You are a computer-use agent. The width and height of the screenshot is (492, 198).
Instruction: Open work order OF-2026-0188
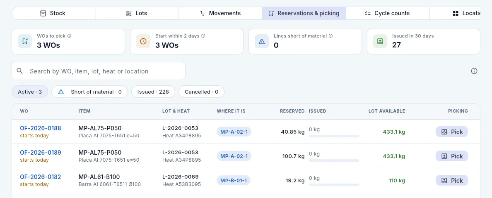click(41, 128)
